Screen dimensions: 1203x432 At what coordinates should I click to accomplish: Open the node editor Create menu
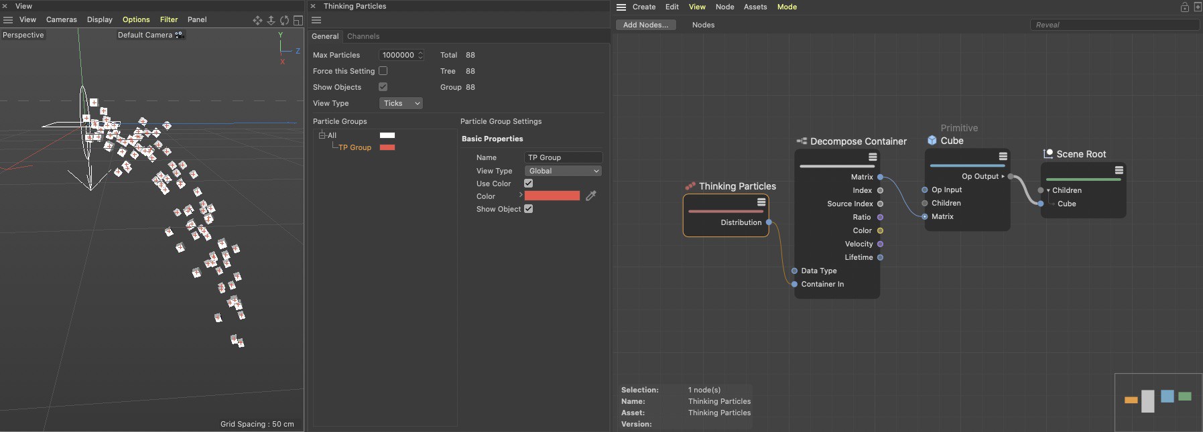tap(644, 7)
